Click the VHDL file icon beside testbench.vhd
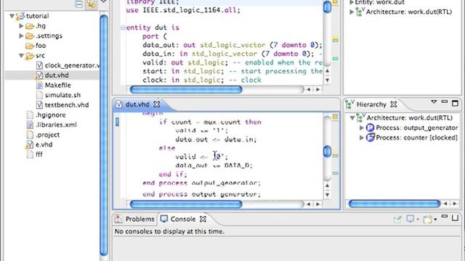The image size is (465, 261). pos(39,104)
